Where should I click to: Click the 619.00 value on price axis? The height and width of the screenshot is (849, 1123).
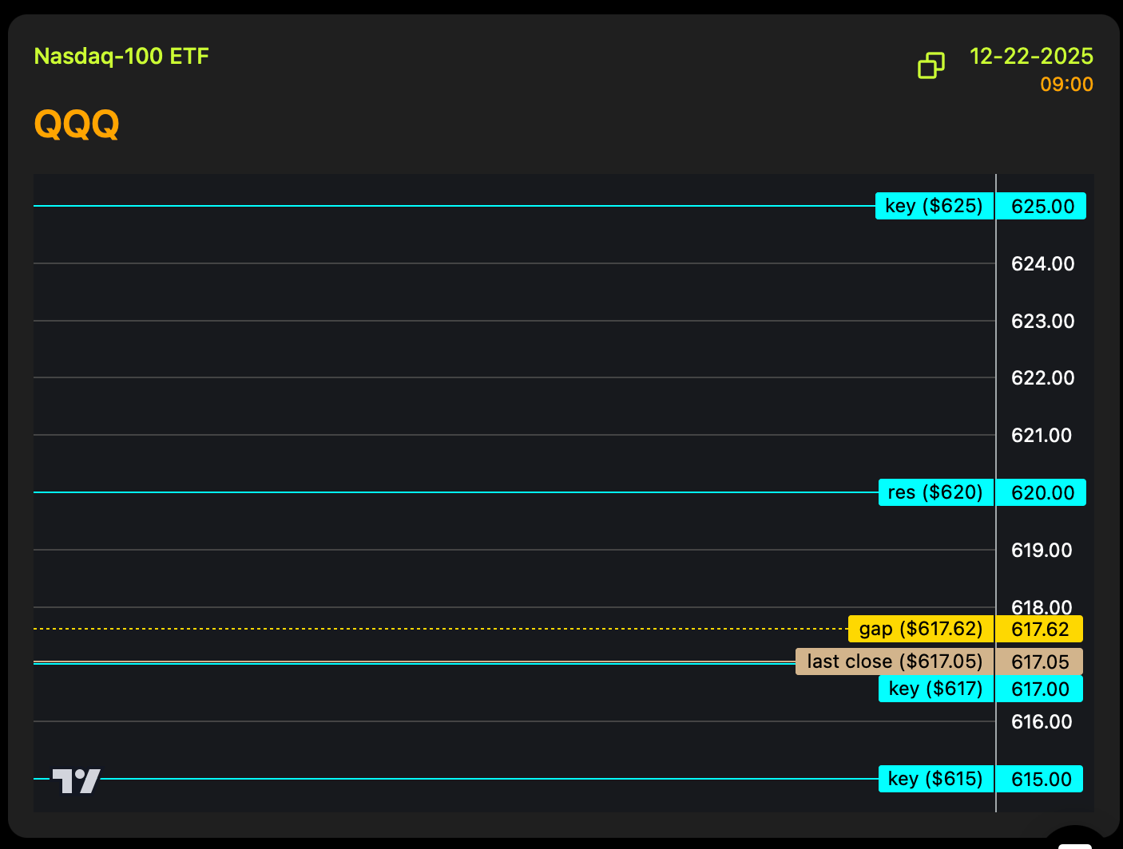(1042, 551)
